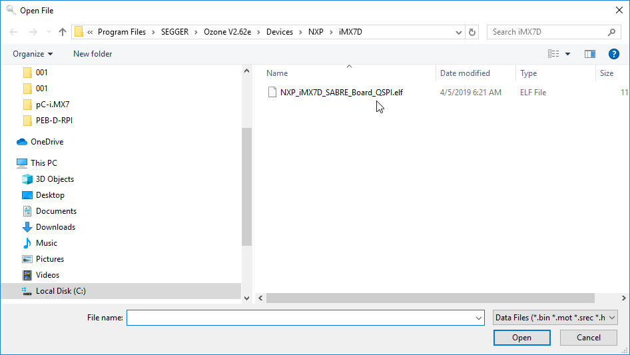630x355 pixels.
Task: Click the NXP breadcrumb in address bar
Action: click(315, 32)
